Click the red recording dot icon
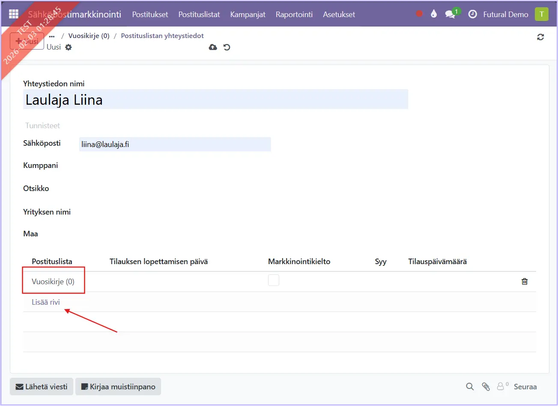 click(x=419, y=14)
